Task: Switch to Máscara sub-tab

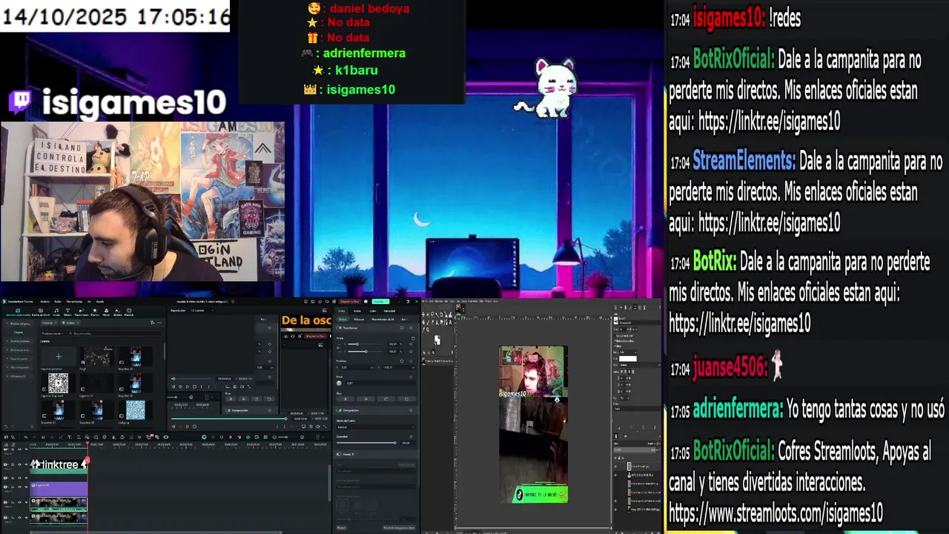Action: click(359, 319)
